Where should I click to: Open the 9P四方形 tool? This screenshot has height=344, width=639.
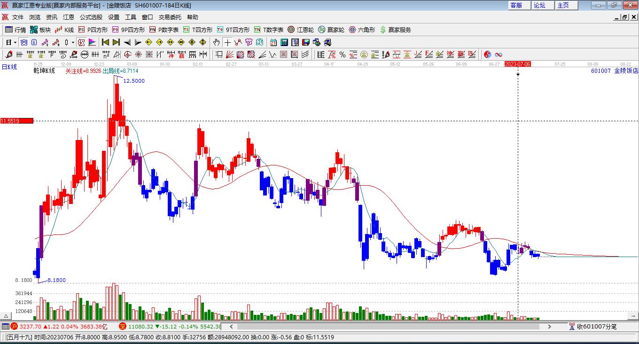(x=128, y=30)
